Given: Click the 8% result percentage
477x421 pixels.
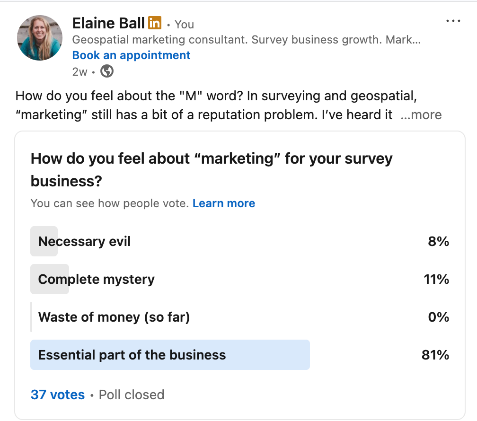Looking at the screenshot, I should coord(438,242).
